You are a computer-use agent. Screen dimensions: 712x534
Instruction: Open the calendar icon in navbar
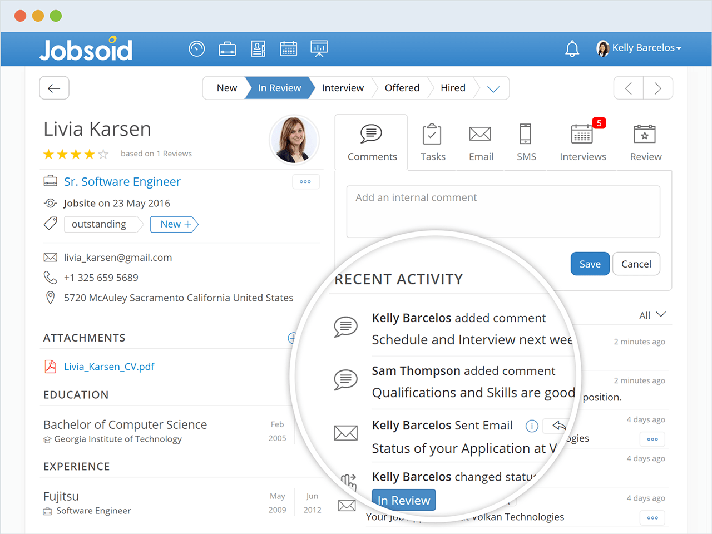click(x=288, y=49)
